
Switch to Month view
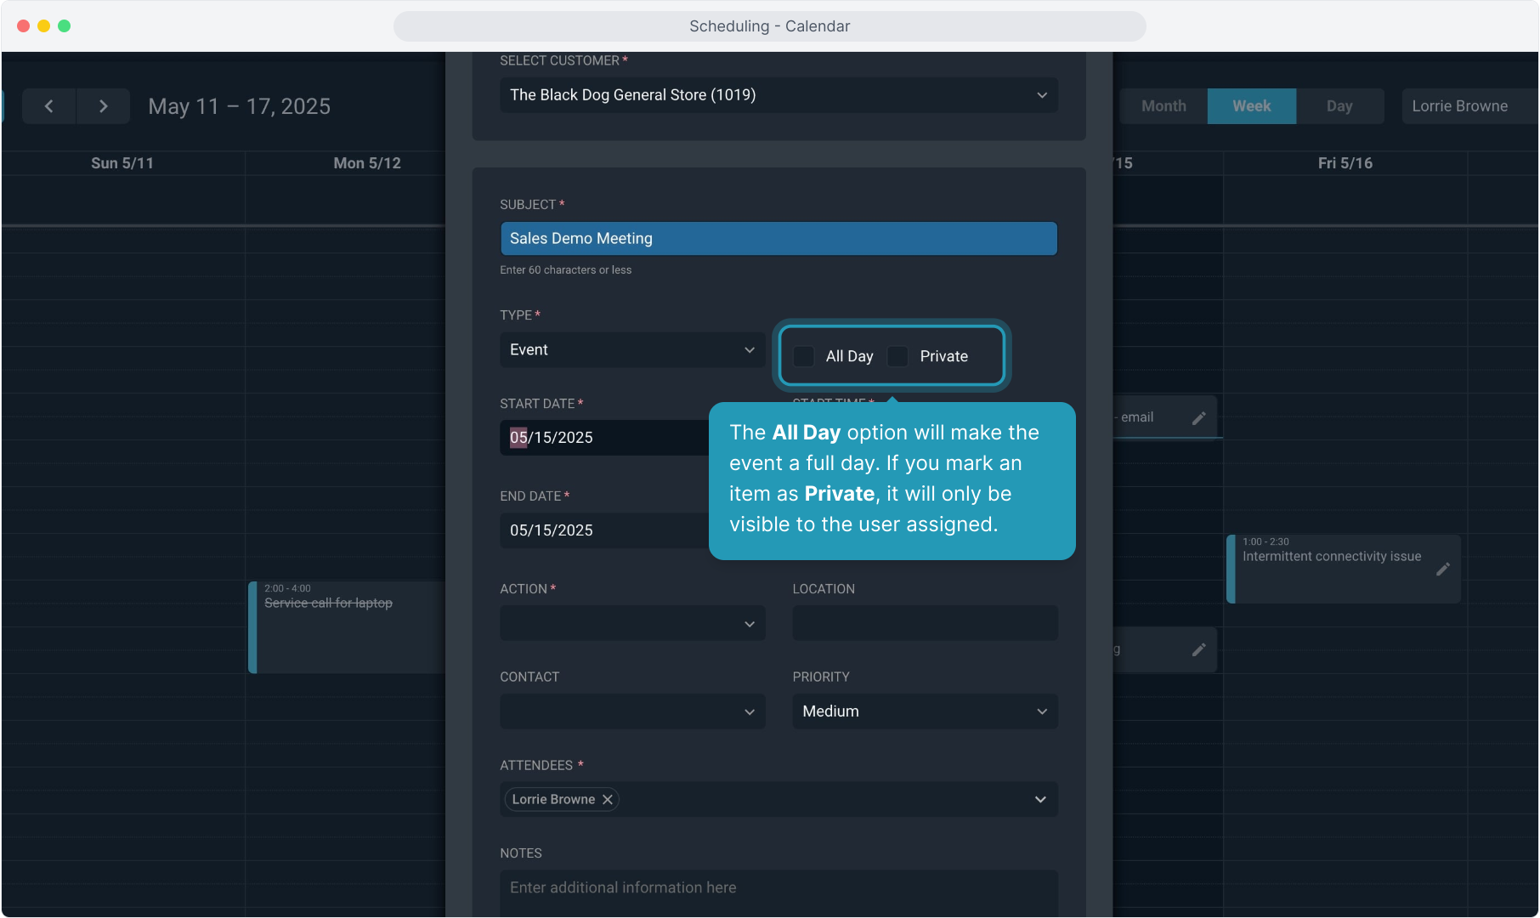tap(1163, 106)
